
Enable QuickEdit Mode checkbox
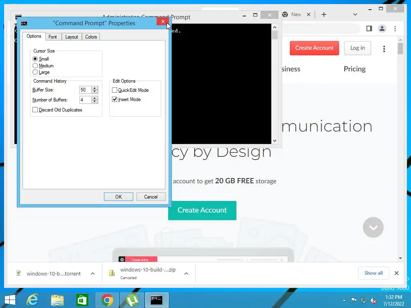[114, 90]
